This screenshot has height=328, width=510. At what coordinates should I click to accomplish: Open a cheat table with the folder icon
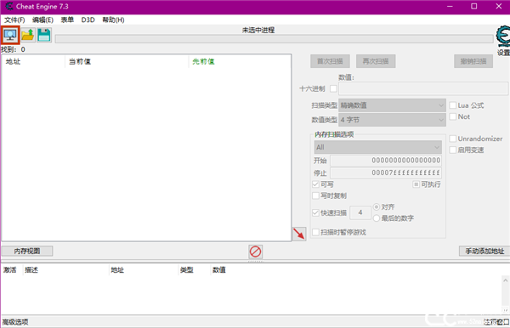28,35
